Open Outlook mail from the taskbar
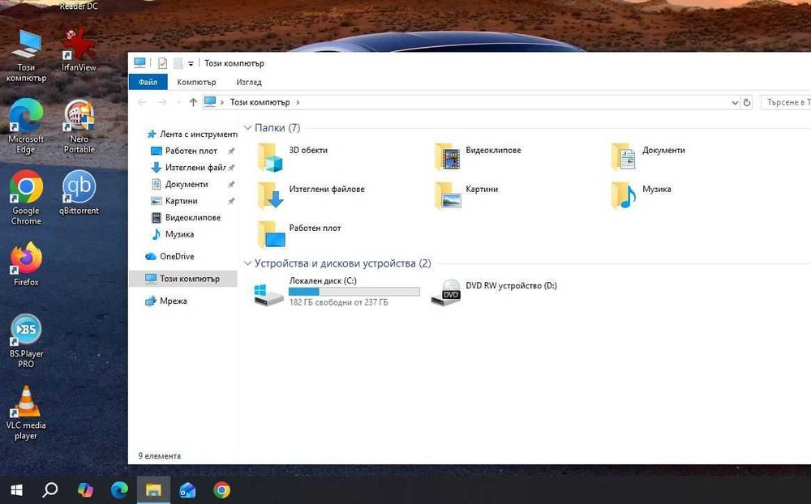Image resolution: width=811 pixels, height=504 pixels. pos(187,489)
